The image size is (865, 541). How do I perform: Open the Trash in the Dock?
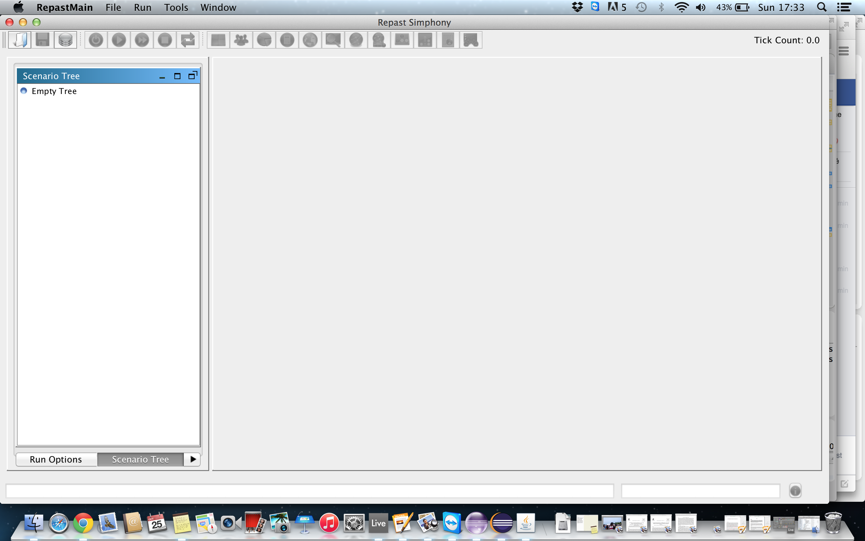(x=833, y=523)
